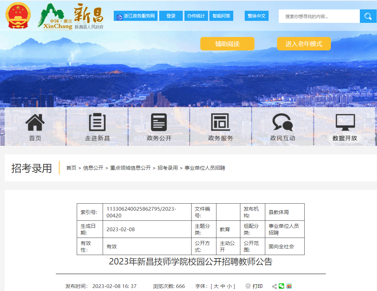This screenshot has height=291, width=377.
Task: Click the magnifier search icon button
Action: pos(368,16)
